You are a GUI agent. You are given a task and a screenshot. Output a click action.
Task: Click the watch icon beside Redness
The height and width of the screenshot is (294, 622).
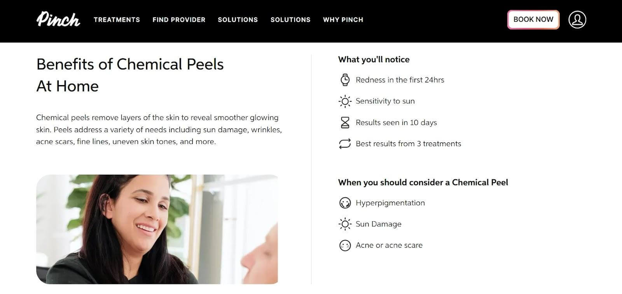coord(345,80)
